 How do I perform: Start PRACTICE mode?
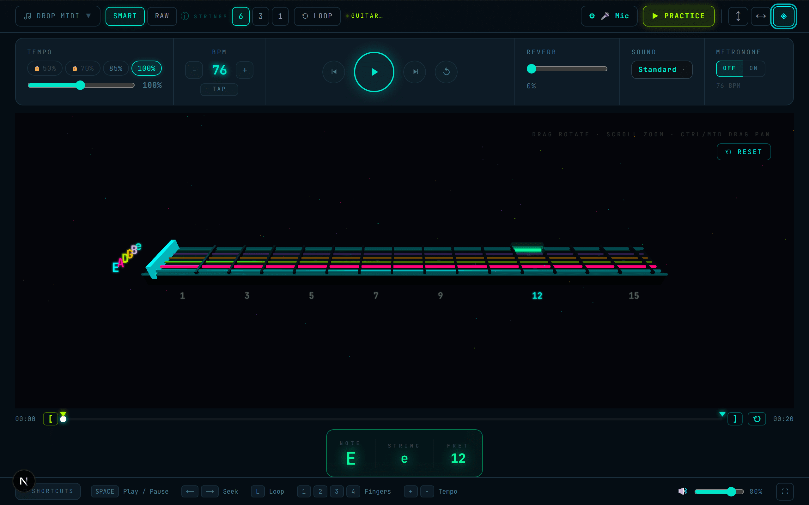click(678, 16)
